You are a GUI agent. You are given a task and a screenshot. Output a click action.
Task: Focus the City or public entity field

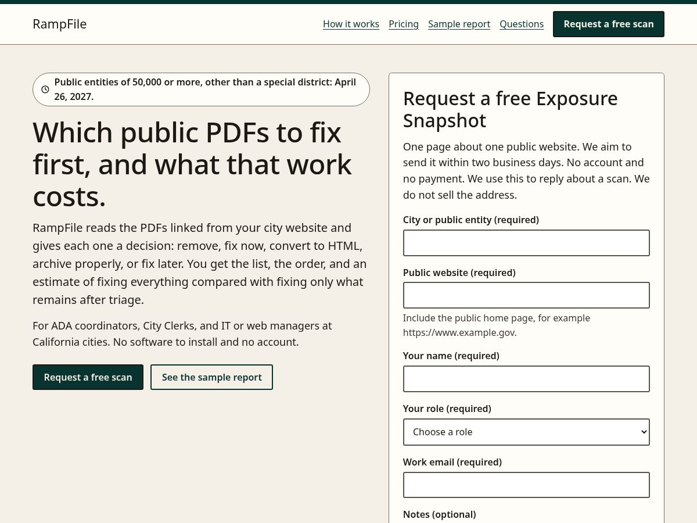point(526,243)
